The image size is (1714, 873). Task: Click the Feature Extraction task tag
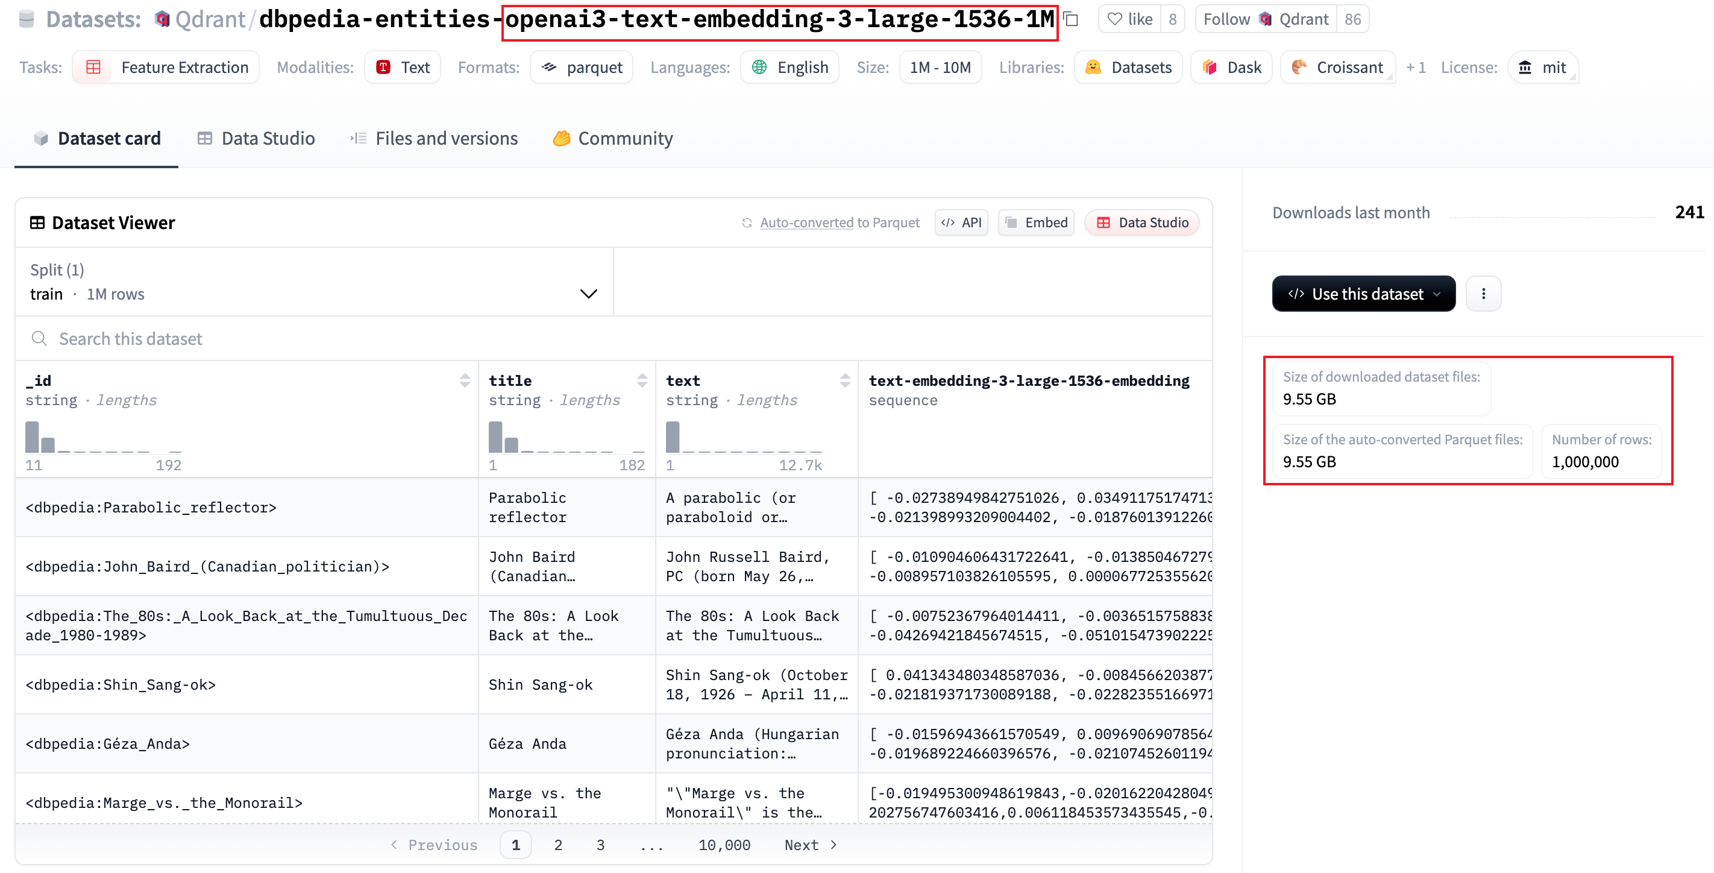coord(166,67)
